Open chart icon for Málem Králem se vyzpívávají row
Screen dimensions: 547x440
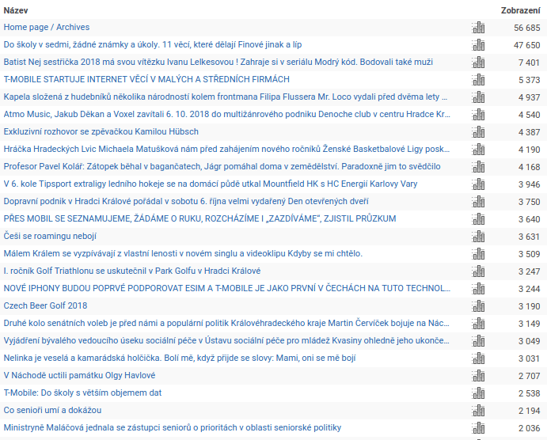tap(477, 254)
